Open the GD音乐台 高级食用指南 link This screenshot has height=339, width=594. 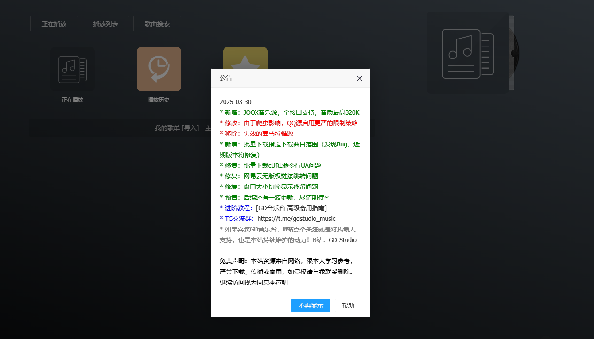291,208
